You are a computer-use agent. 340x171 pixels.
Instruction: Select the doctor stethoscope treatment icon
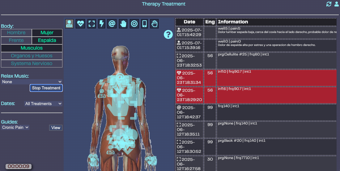pyautogui.click(x=70, y=24)
